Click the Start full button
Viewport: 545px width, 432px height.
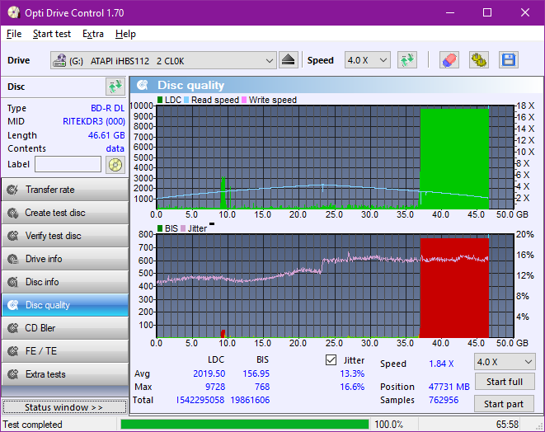click(505, 382)
